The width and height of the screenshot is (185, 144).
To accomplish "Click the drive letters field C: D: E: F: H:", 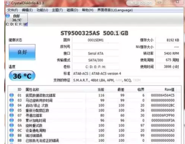I will pos(96,67).
